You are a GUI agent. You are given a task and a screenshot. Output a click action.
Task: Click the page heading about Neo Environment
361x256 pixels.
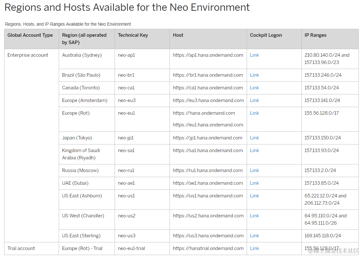pos(127,7)
